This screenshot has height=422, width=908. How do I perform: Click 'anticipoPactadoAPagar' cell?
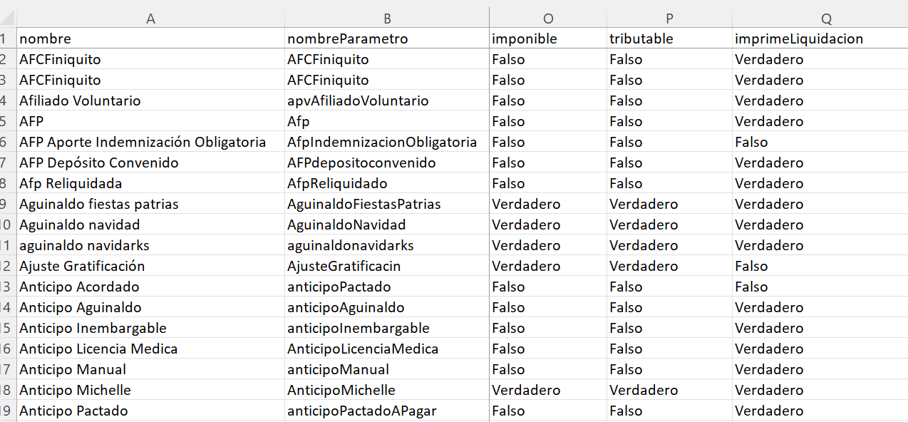pos(387,411)
